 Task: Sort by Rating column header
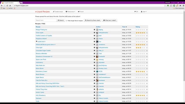138,27
